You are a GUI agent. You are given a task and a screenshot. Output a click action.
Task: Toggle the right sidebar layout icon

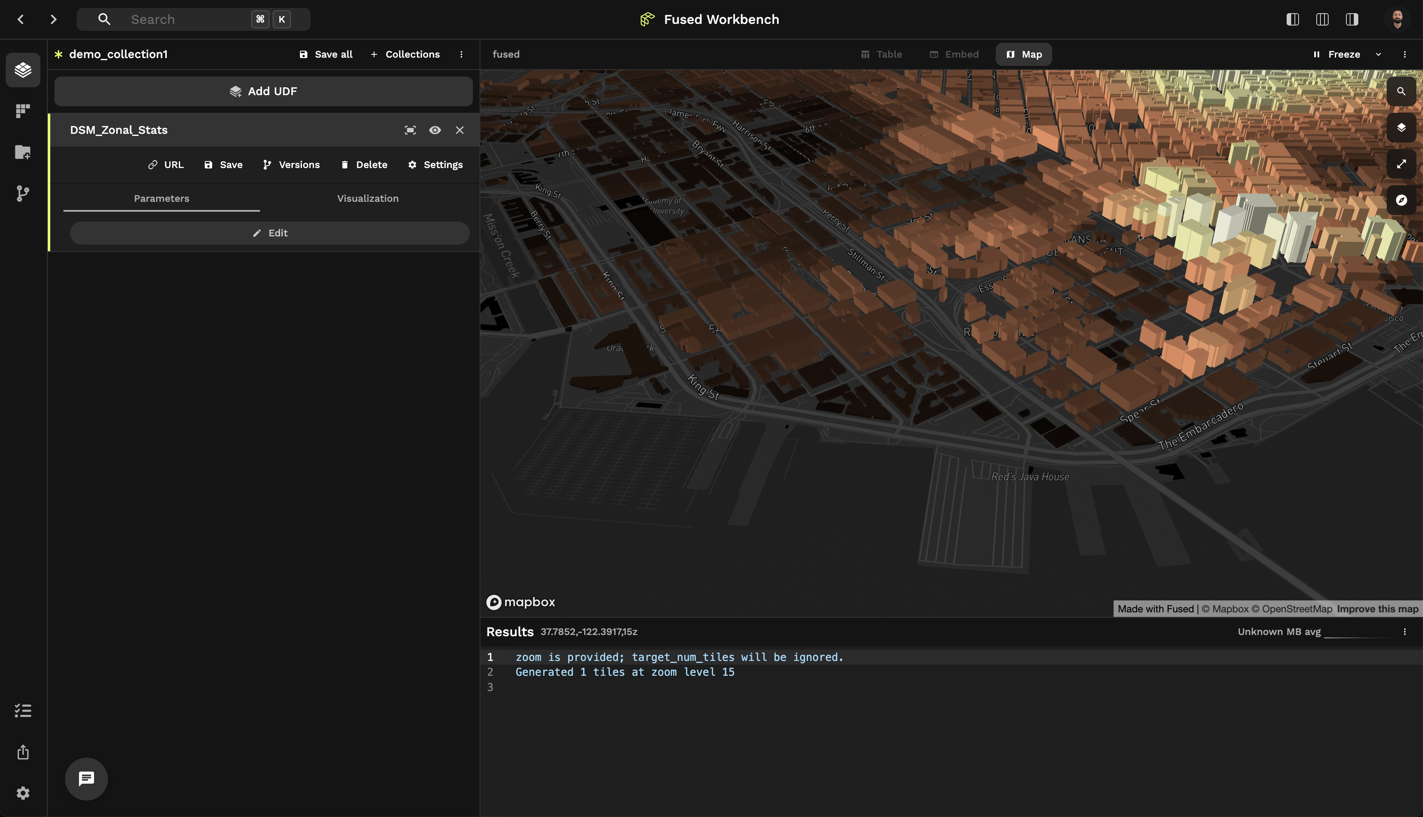pos(1352,20)
